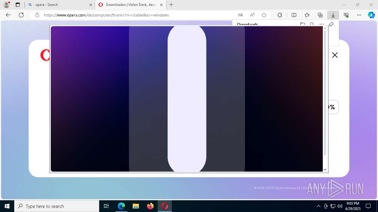The height and width of the screenshot is (212, 378).
Task: Open downloads folder from Downloads panel
Action: [302, 24]
